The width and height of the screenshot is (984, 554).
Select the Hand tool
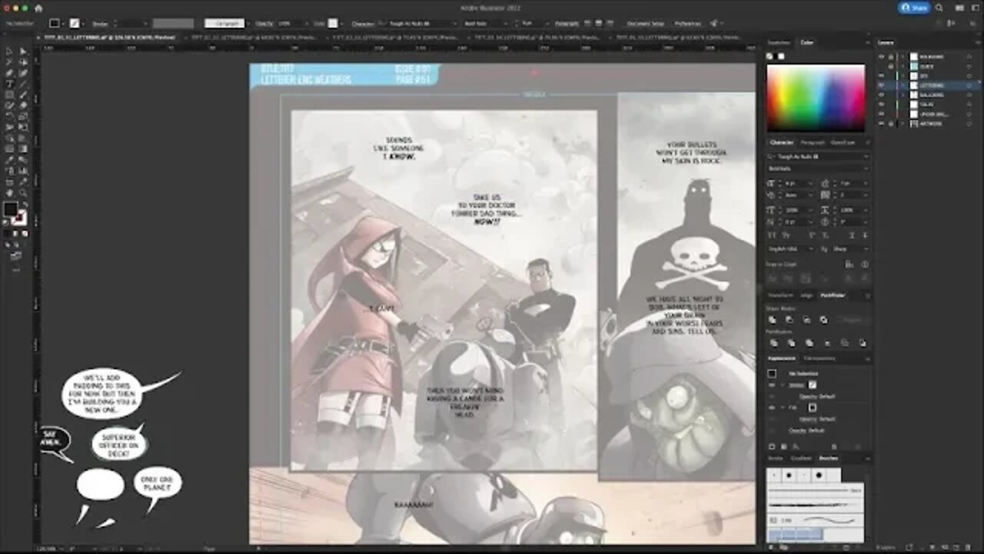[x=9, y=193]
